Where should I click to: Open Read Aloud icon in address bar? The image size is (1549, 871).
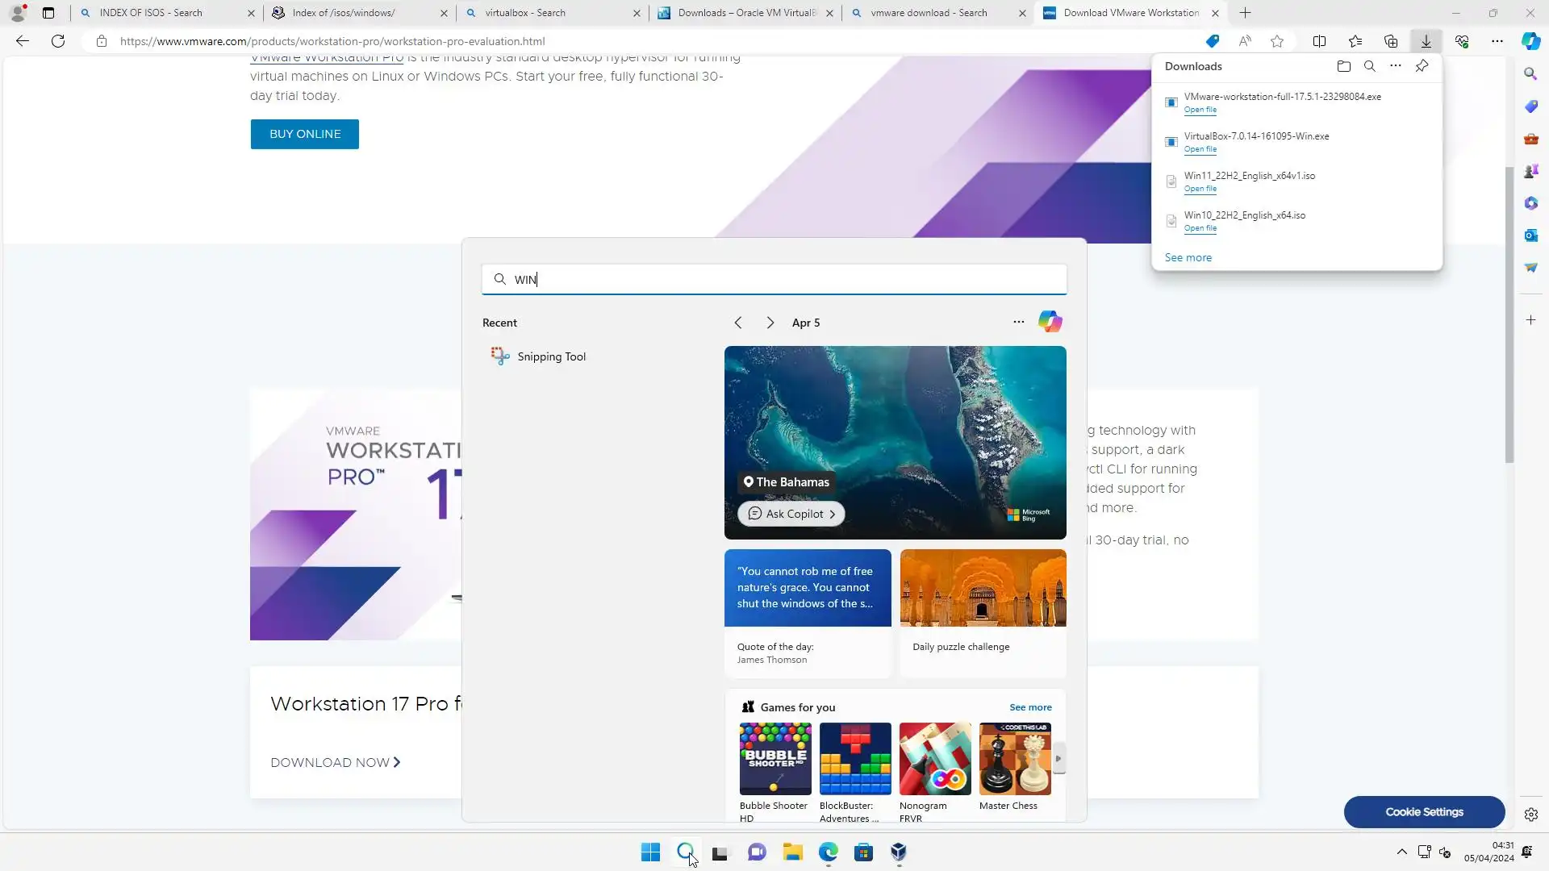tap(1244, 41)
